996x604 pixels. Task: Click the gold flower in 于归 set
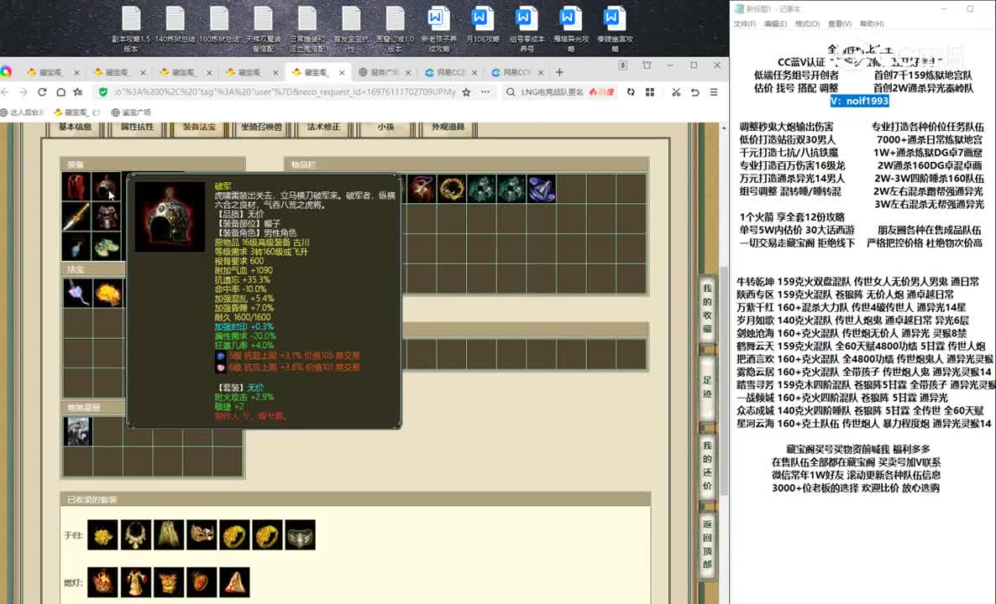coord(103,535)
